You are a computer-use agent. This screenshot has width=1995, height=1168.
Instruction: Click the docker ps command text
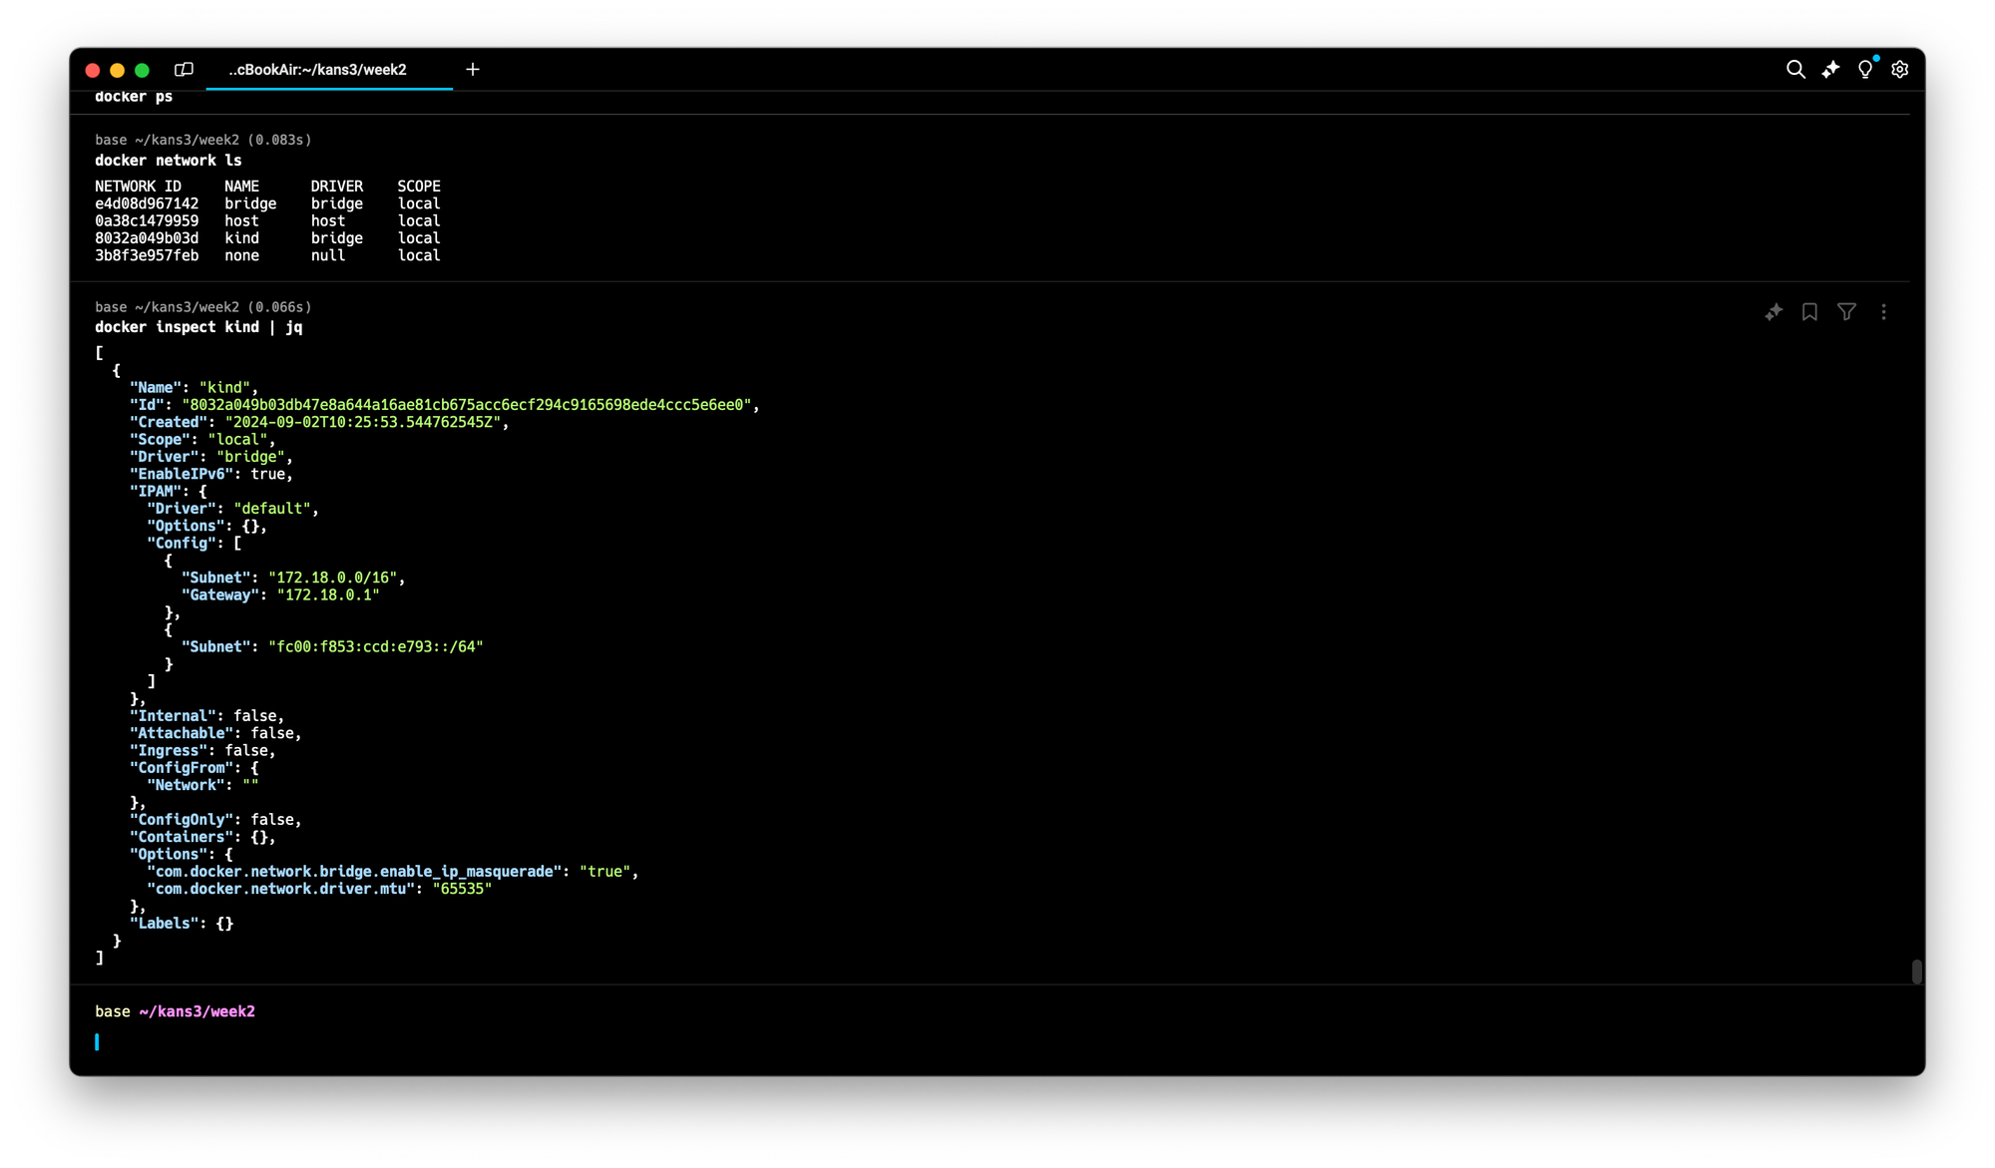[x=134, y=97]
